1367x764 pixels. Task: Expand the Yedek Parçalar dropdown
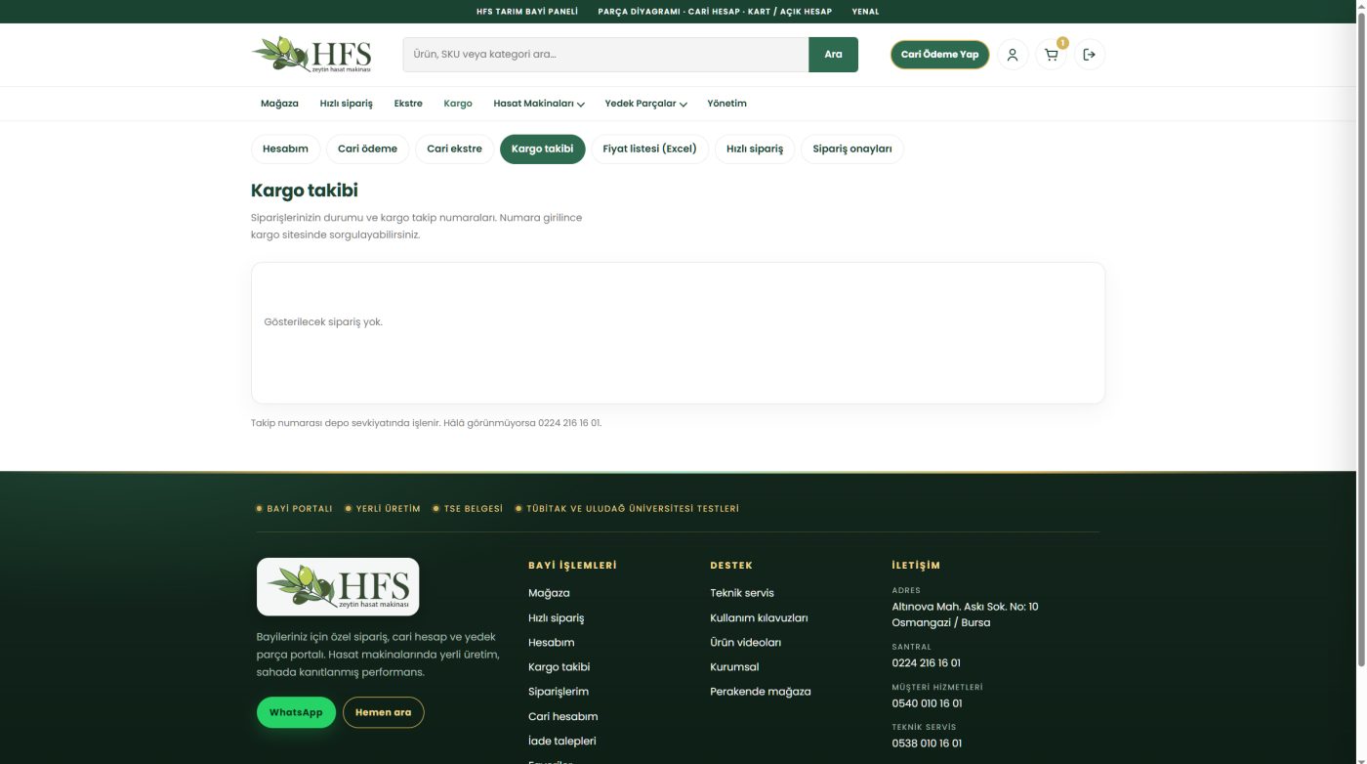tap(645, 104)
